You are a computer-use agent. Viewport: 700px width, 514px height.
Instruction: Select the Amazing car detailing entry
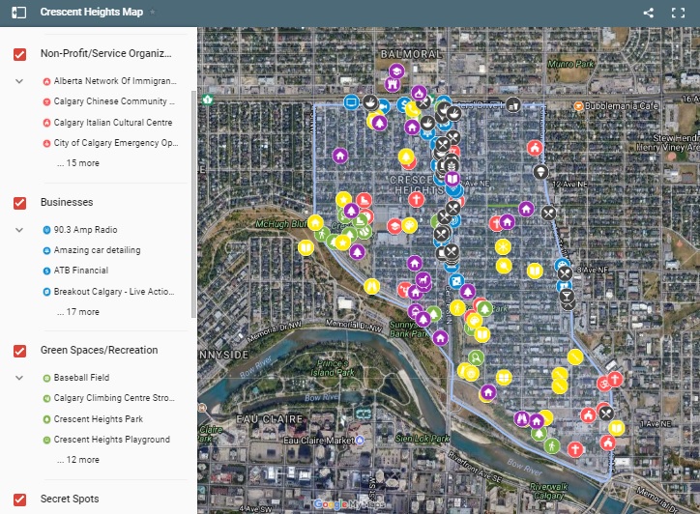(x=92, y=250)
